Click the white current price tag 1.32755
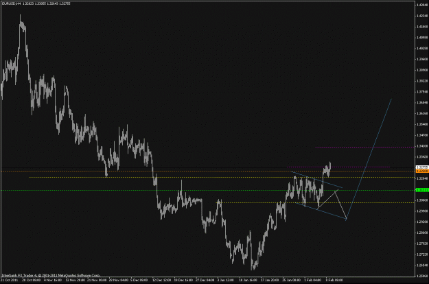429x284 pixels. click(x=422, y=167)
